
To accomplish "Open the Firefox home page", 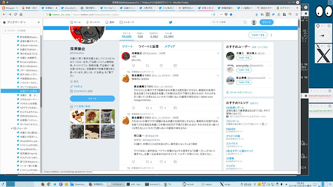I will [x=21, y=15].
